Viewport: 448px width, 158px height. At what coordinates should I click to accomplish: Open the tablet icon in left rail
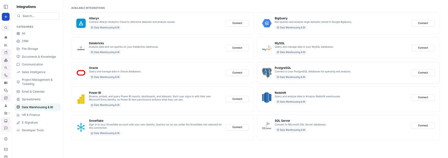tap(6, 121)
